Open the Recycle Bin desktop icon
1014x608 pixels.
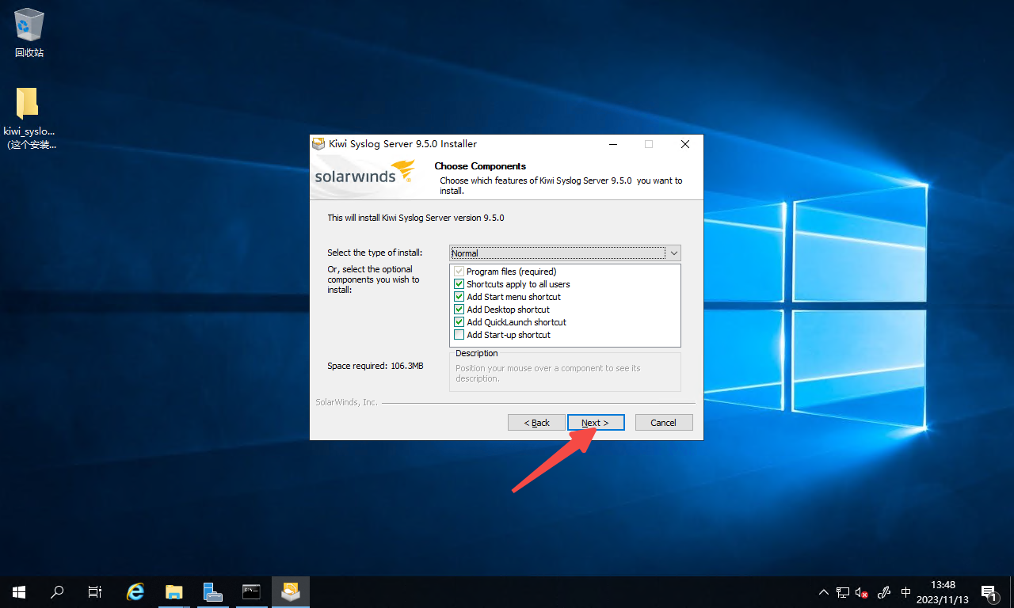[29, 33]
